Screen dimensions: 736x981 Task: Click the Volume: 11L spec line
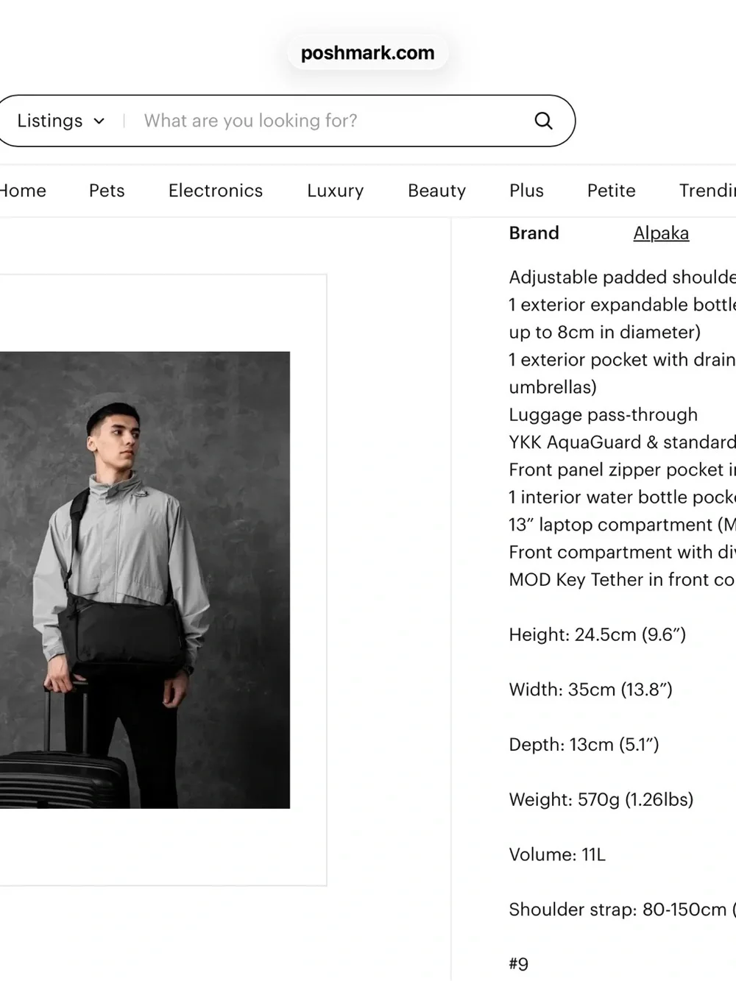557,854
